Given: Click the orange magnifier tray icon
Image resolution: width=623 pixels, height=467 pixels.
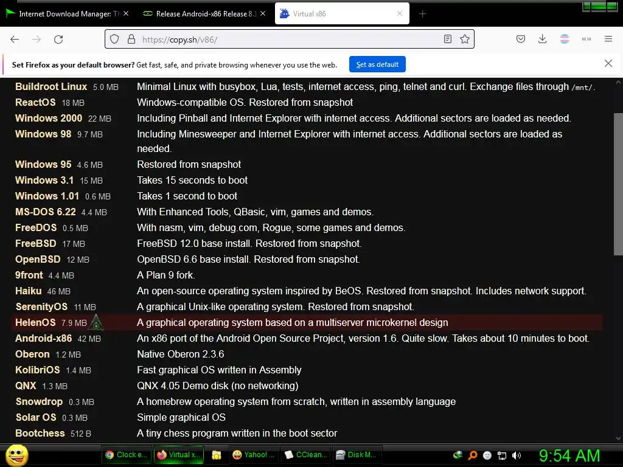Looking at the screenshot, I should coord(472,455).
